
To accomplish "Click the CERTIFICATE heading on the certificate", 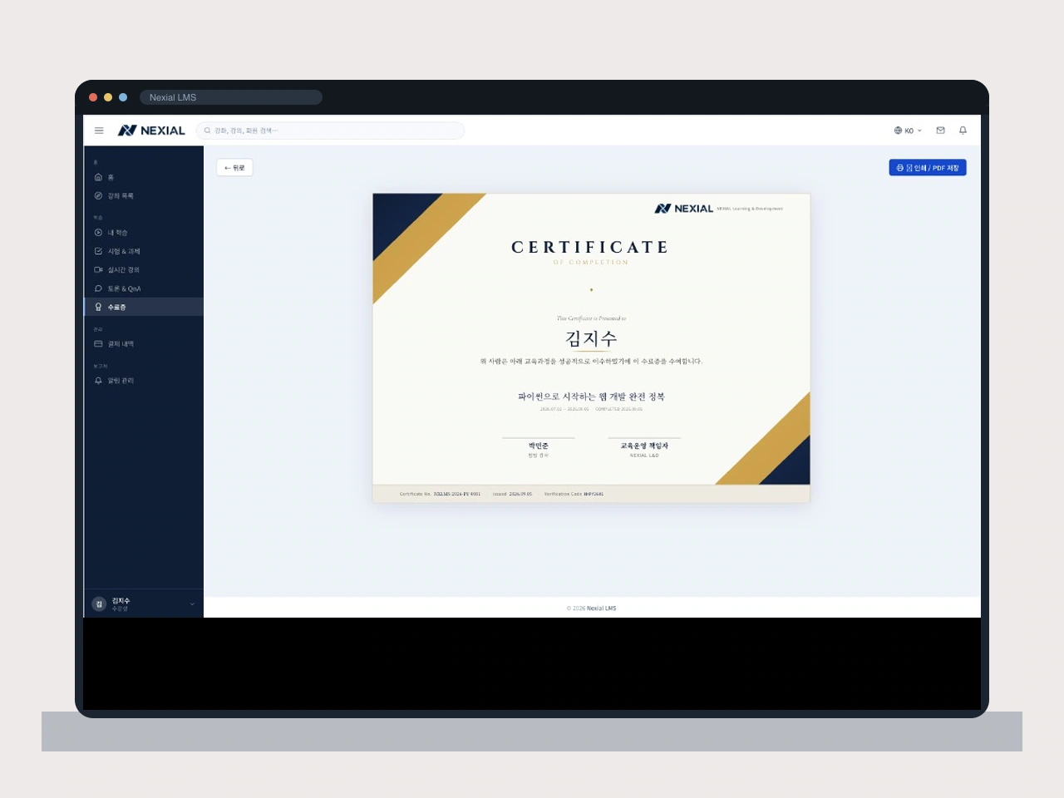I will [x=590, y=247].
